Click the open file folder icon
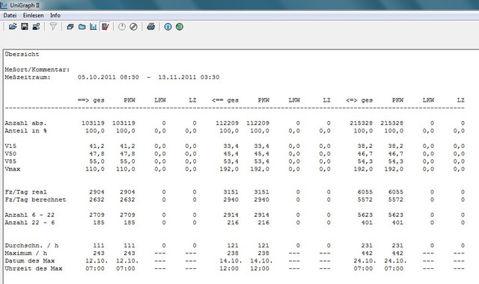This screenshot has height=284, width=479. click(x=13, y=27)
